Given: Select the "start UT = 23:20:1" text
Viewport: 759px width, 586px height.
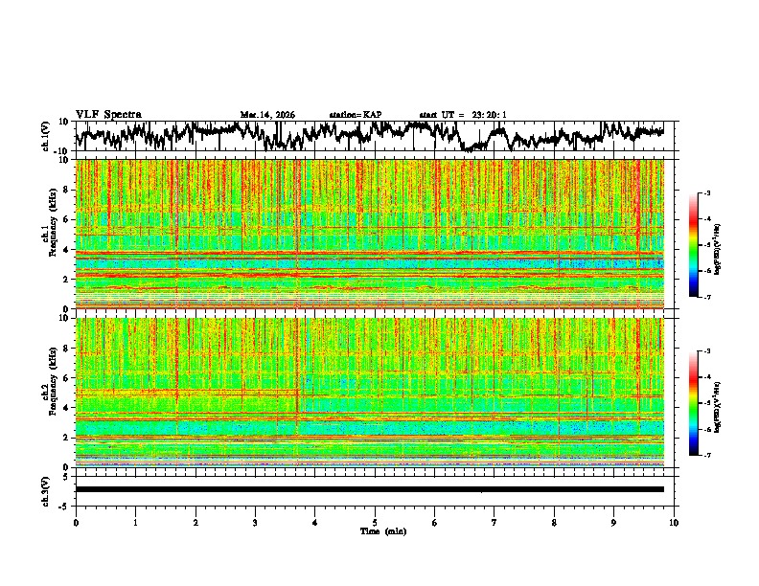Looking at the screenshot, I should click(x=463, y=115).
